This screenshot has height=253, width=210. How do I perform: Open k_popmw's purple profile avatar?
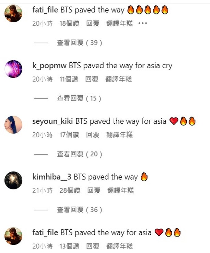tap(13, 69)
